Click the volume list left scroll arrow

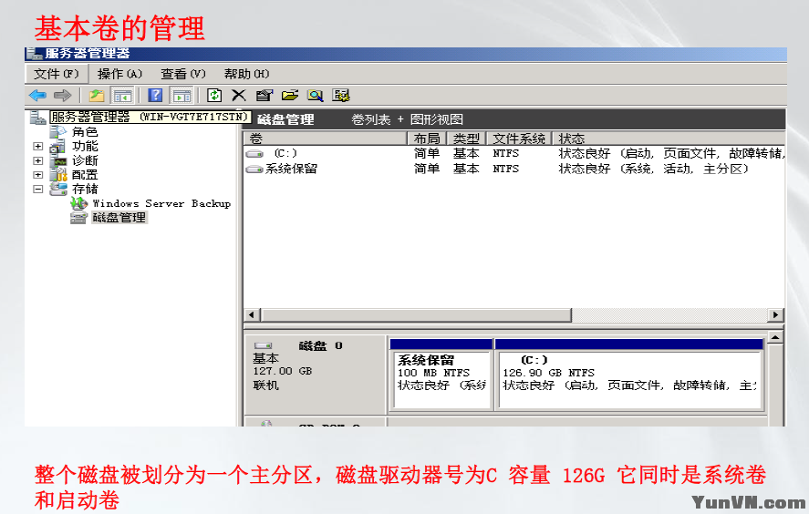tap(252, 315)
